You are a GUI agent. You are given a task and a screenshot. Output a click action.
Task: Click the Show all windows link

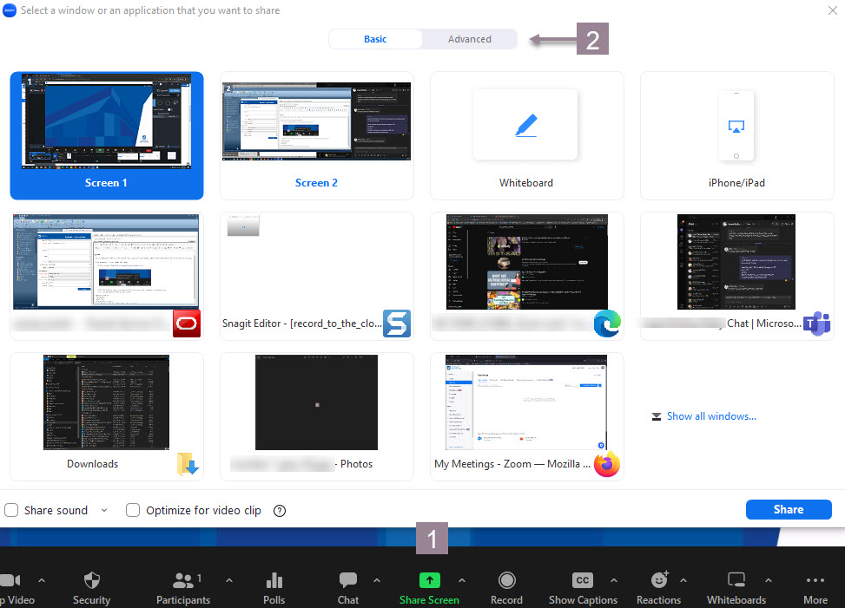click(710, 416)
